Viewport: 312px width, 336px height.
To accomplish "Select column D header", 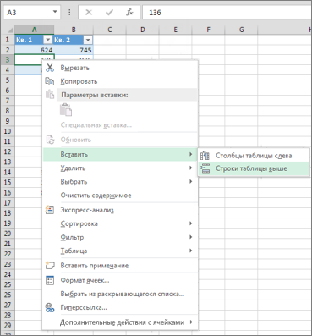I will pos(143,30).
